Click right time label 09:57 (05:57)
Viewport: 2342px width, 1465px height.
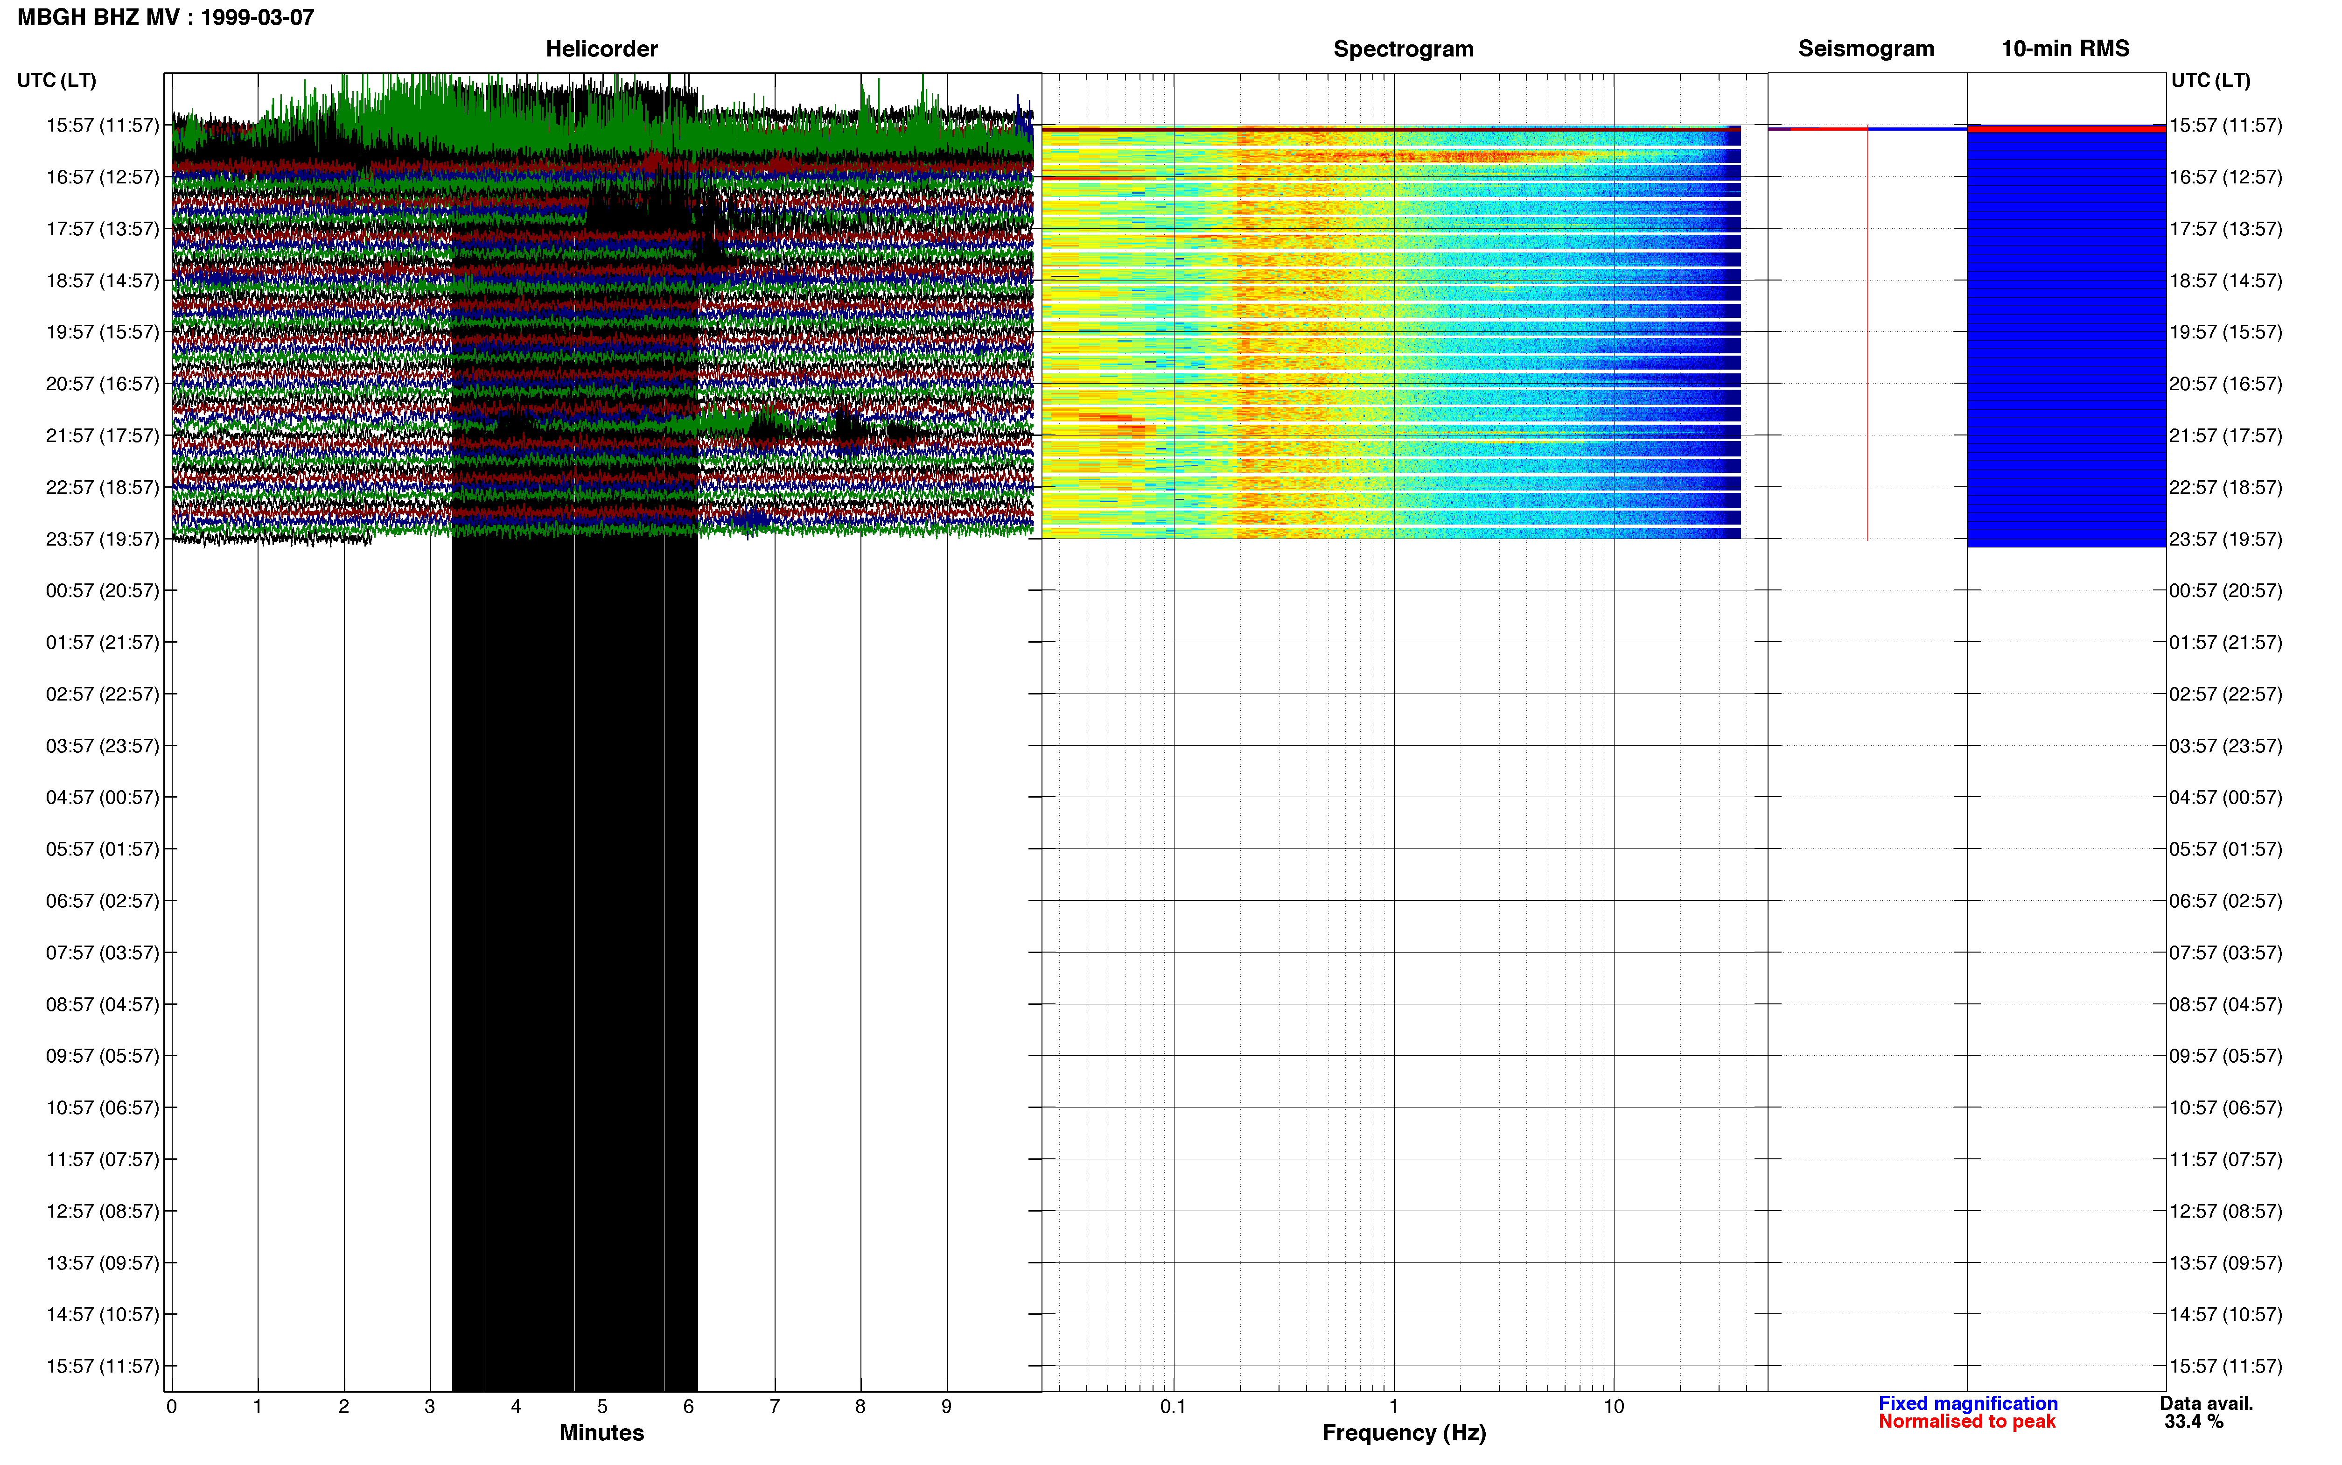(x=2226, y=1055)
